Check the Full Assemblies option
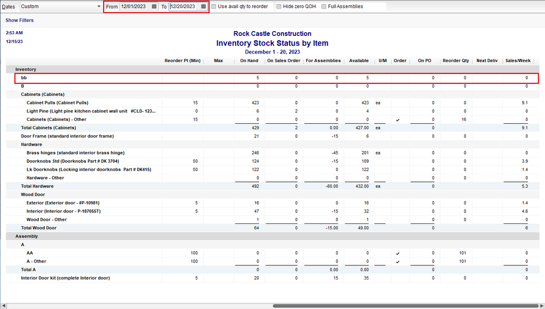Viewport: 545px width, 309px height. 324,7
